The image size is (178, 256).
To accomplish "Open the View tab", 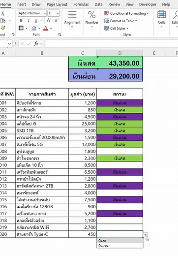I will click(130, 4).
